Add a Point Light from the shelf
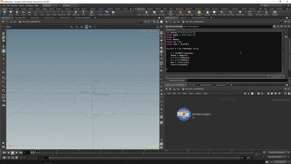The height and width of the screenshot is (164, 291). pyautogui.click(x=146, y=13)
